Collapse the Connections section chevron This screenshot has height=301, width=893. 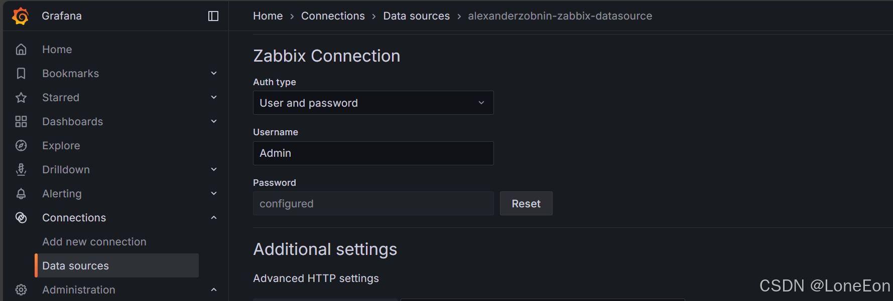(x=214, y=217)
